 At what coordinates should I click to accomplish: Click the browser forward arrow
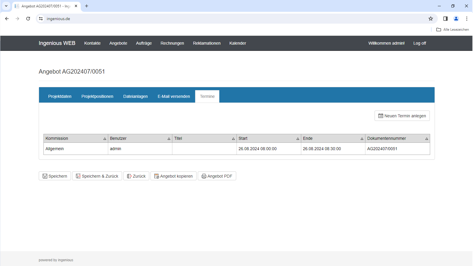17,19
